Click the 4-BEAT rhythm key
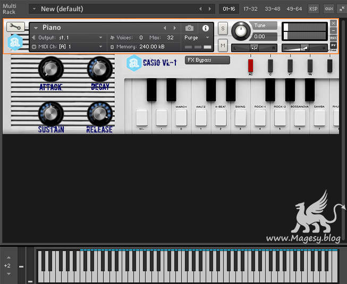 [x=221, y=118]
